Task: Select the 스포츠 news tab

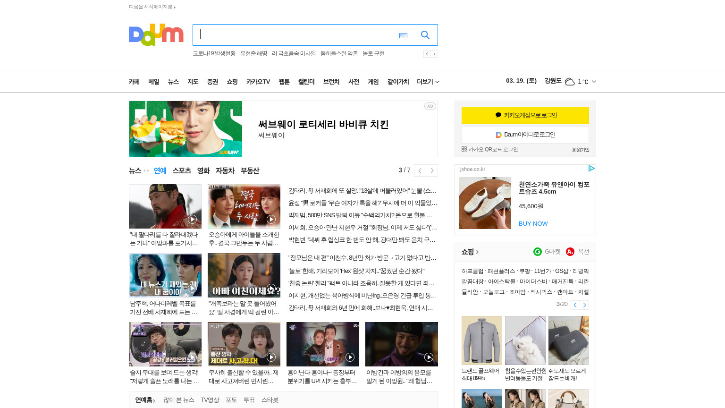Action: pos(182,170)
